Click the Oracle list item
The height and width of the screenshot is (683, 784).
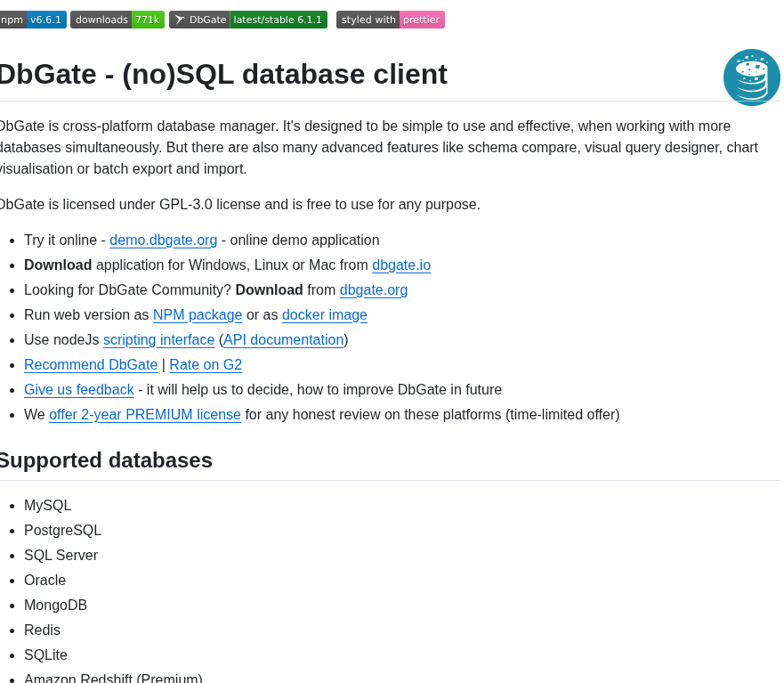45,581
